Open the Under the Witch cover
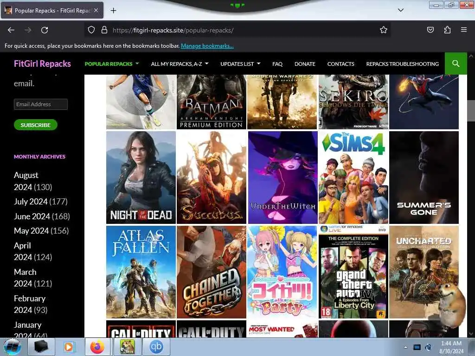 click(282, 178)
